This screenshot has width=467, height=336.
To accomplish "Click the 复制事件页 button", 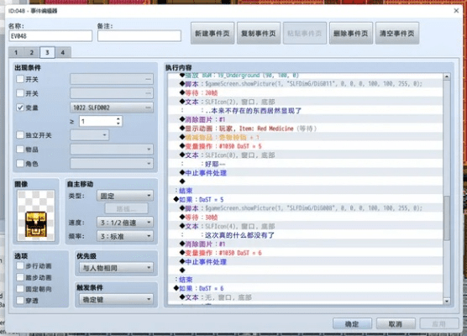I will pos(259,34).
